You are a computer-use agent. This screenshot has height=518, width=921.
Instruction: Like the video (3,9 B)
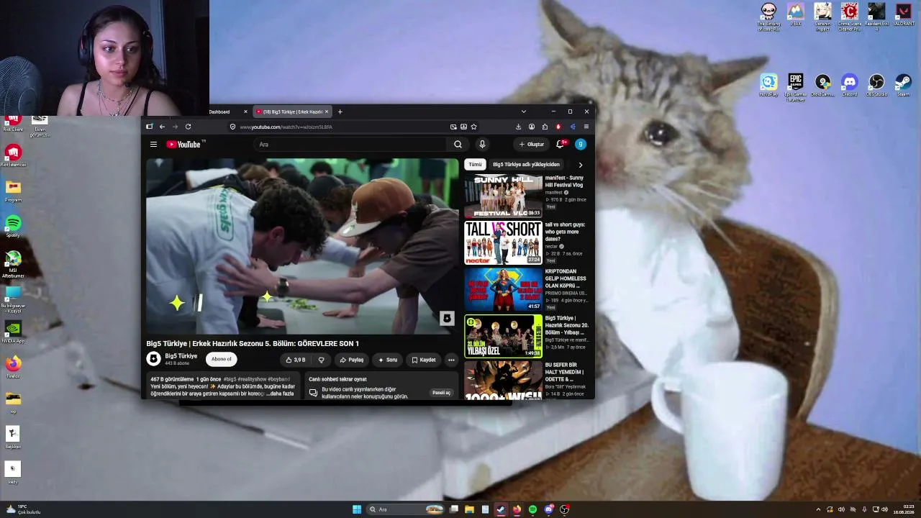tap(296, 360)
